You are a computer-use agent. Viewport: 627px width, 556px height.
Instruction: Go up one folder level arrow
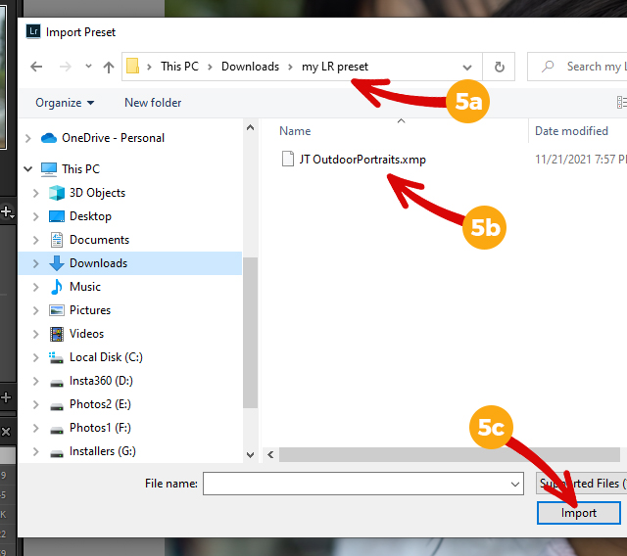tap(109, 67)
